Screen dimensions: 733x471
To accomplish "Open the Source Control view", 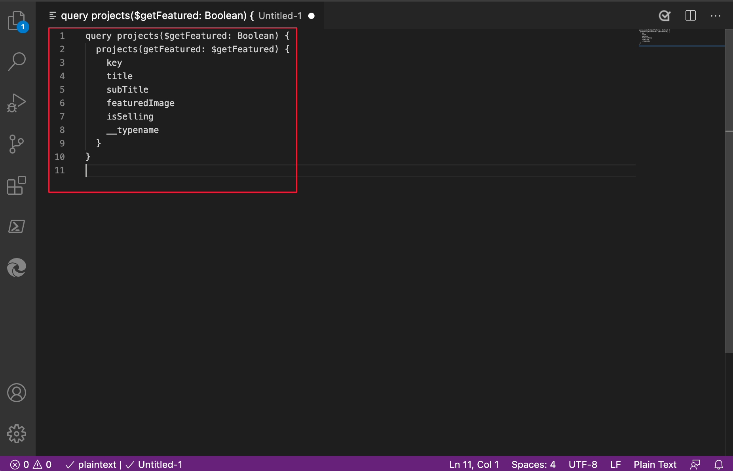I will [17, 144].
